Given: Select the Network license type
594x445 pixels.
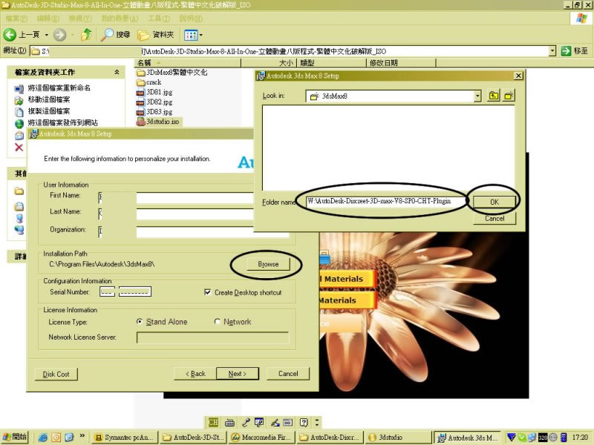Looking at the screenshot, I should (x=217, y=322).
